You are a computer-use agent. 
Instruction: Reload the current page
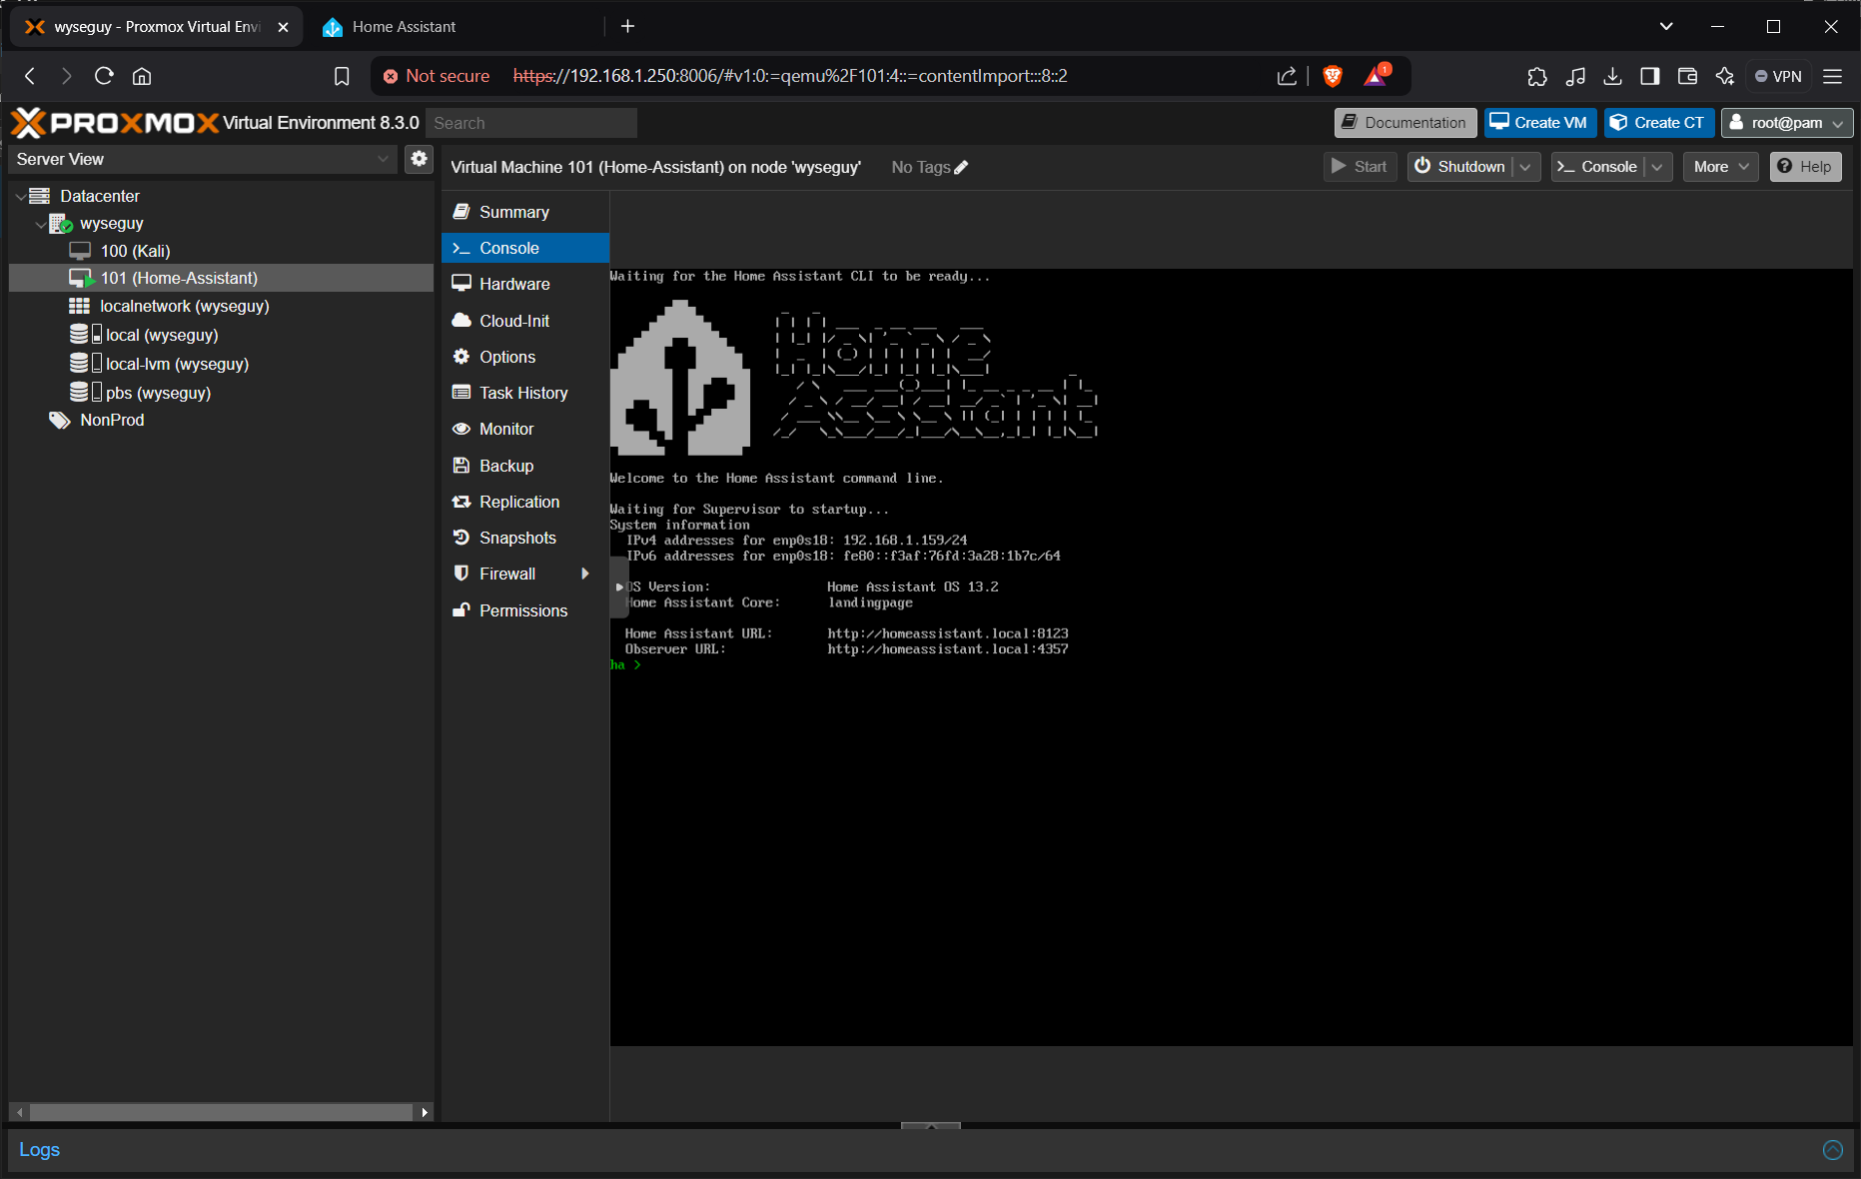pyautogui.click(x=104, y=76)
